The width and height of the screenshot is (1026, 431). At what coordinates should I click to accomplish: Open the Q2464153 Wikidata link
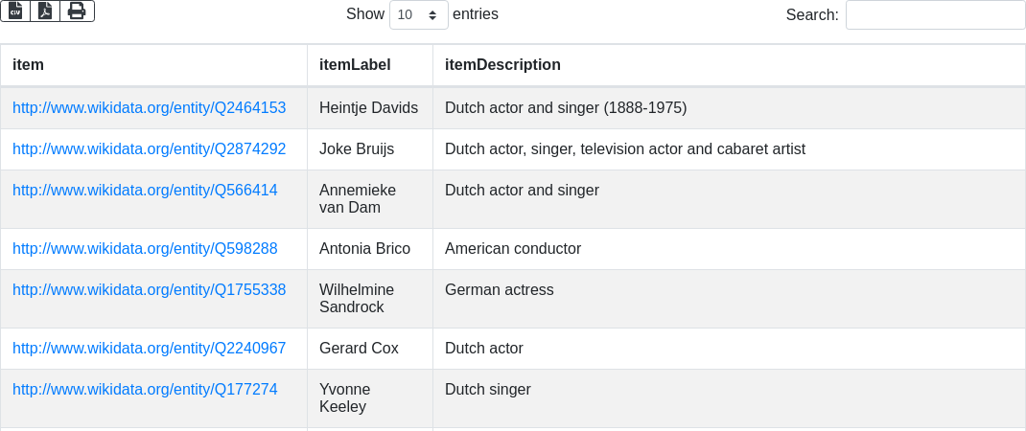click(x=149, y=108)
